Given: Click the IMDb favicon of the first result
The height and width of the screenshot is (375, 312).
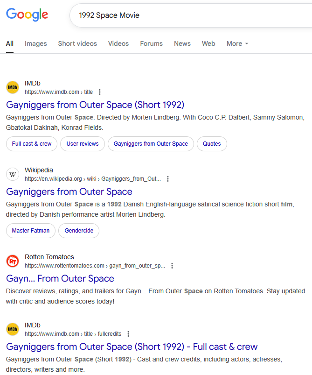Looking at the screenshot, I should click(x=13, y=87).
